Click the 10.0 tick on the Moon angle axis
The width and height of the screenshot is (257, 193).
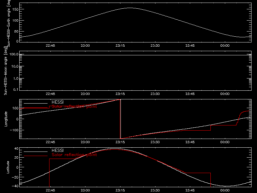click(15, 66)
